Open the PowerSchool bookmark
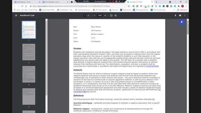This screenshot has width=201, height=113. click(126, 10)
